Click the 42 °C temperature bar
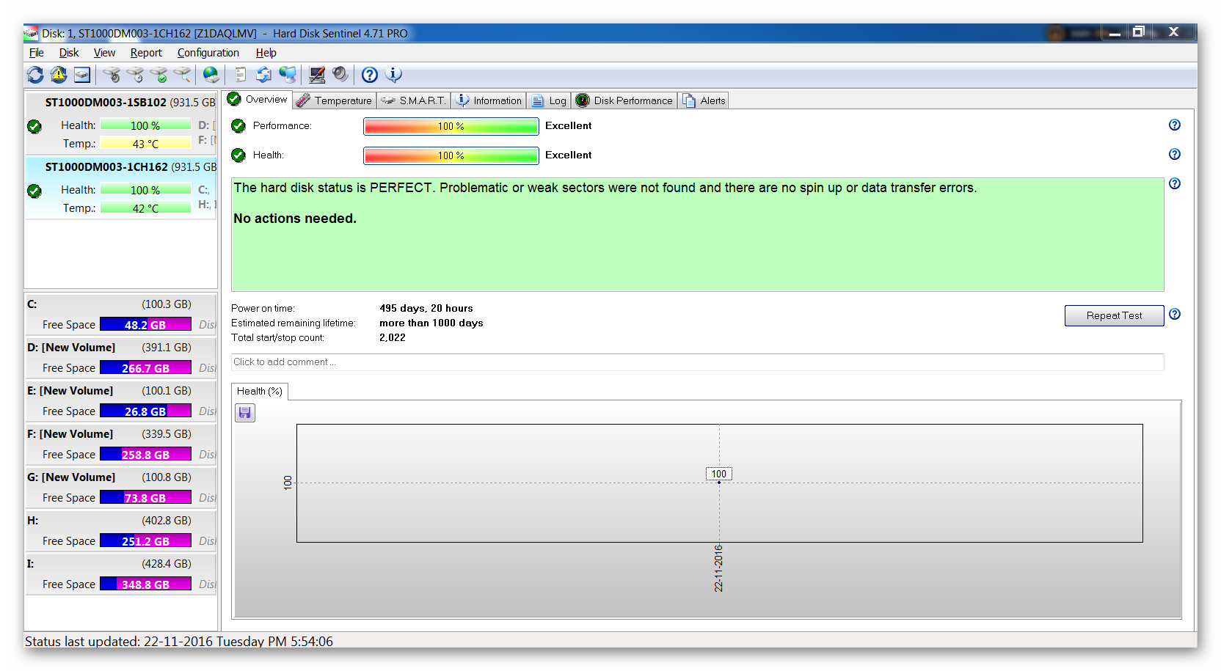 145,208
